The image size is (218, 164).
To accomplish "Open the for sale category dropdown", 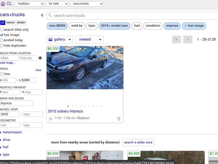I will [x=57, y=4].
